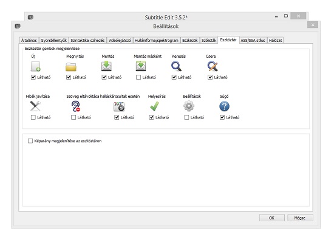Open the Gyorsbillentyűk tab
Viewport: 334px width, 245px height.
click(53, 40)
